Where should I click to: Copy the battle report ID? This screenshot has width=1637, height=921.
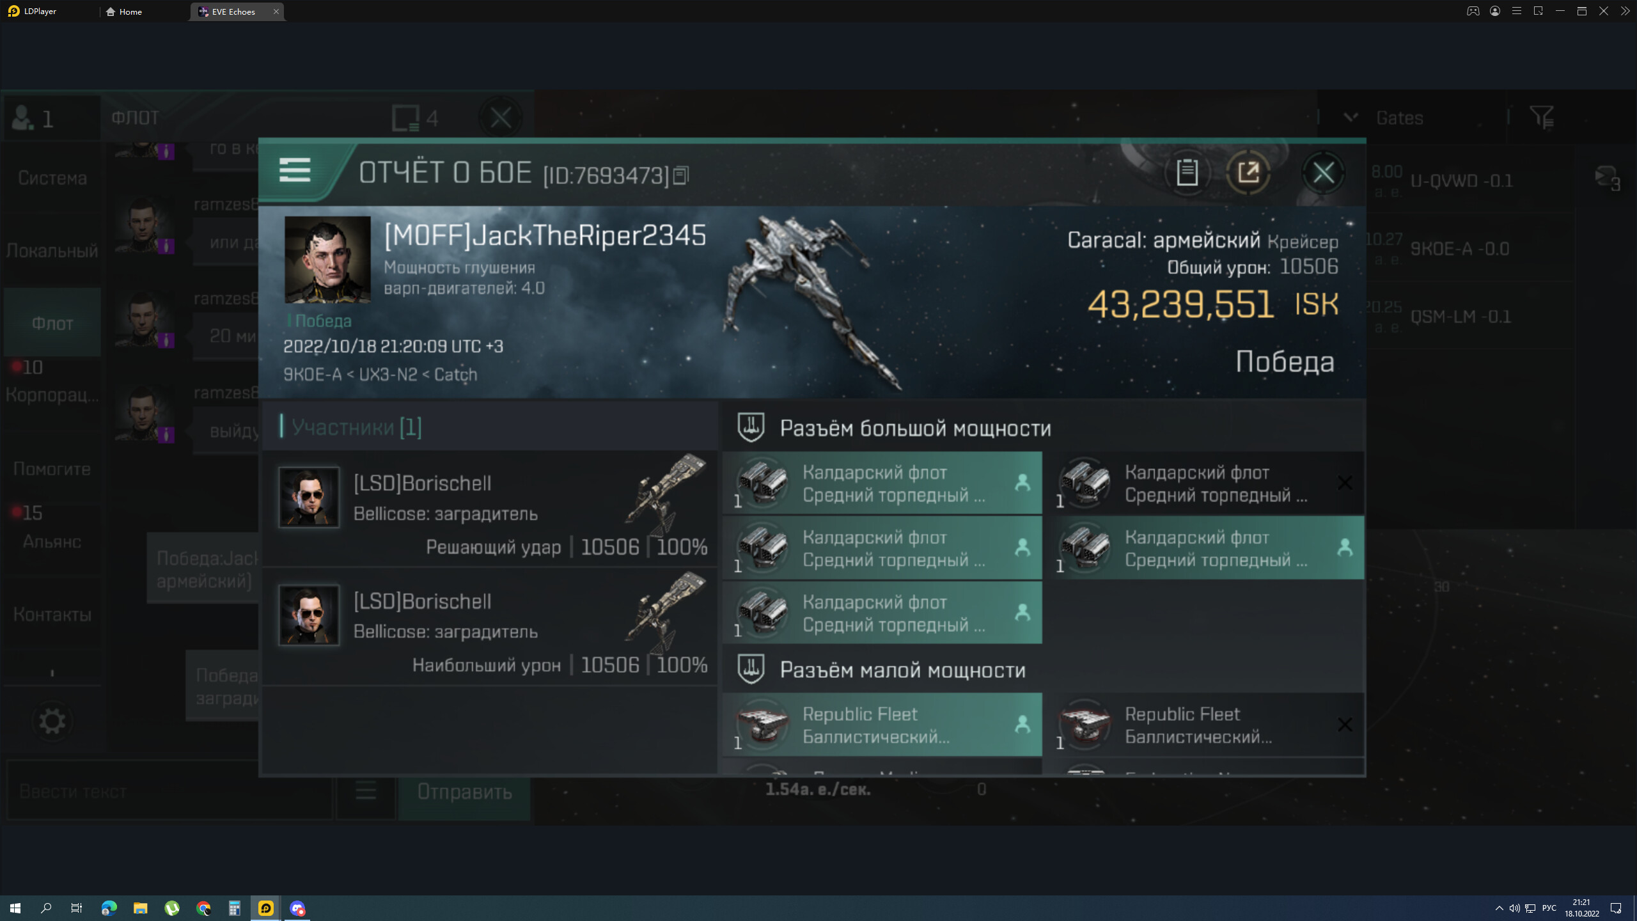click(681, 175)
